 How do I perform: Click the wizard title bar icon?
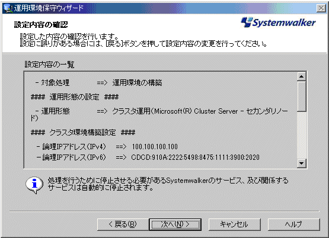click(8, 8)
